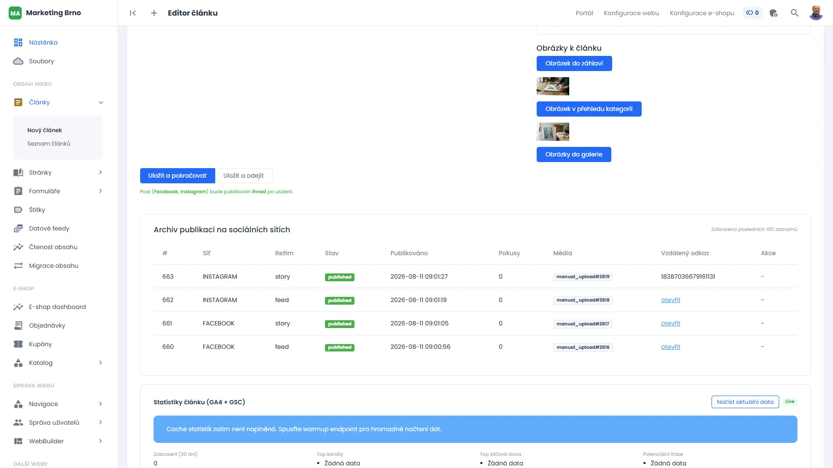This screenshot has height=468, width=833.
Task: Click the Stránky book icon
Action: 18,172
